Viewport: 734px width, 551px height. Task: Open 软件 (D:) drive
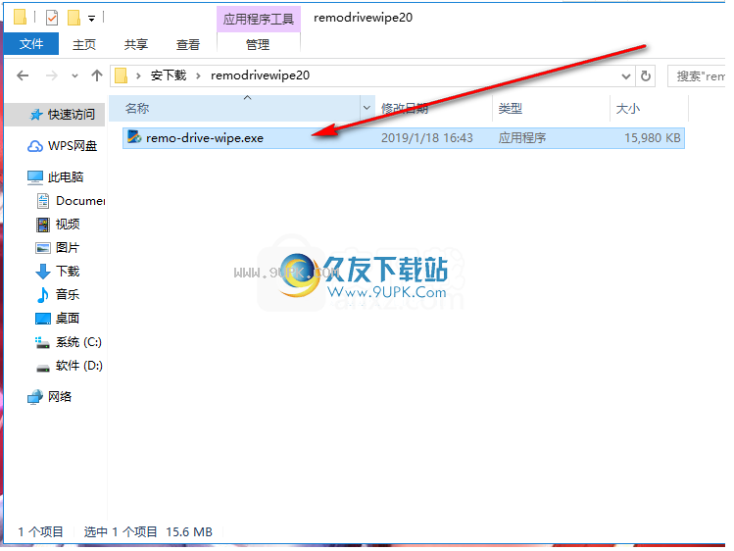[79, 366]
